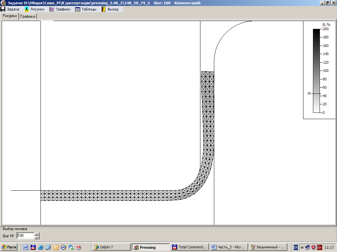Increase step number with up arrow
The width and height of the screenshot is (337, 252).
coord(37,234)
